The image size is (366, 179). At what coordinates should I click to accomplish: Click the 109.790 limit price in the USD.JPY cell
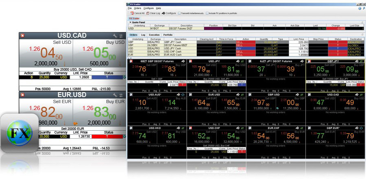pyautogui.click(x=233, y=85)
